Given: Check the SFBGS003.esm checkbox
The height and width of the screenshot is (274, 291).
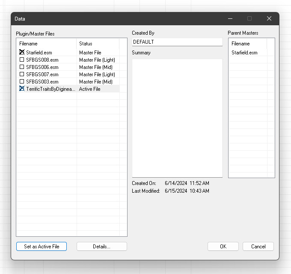Looking at the screenshot, I should (22, 81).
